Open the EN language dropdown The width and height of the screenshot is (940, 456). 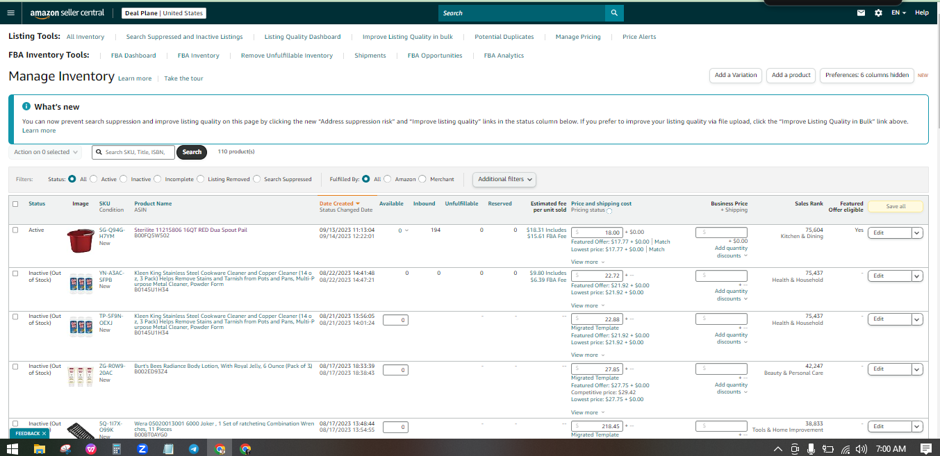(x=899, y=13)
